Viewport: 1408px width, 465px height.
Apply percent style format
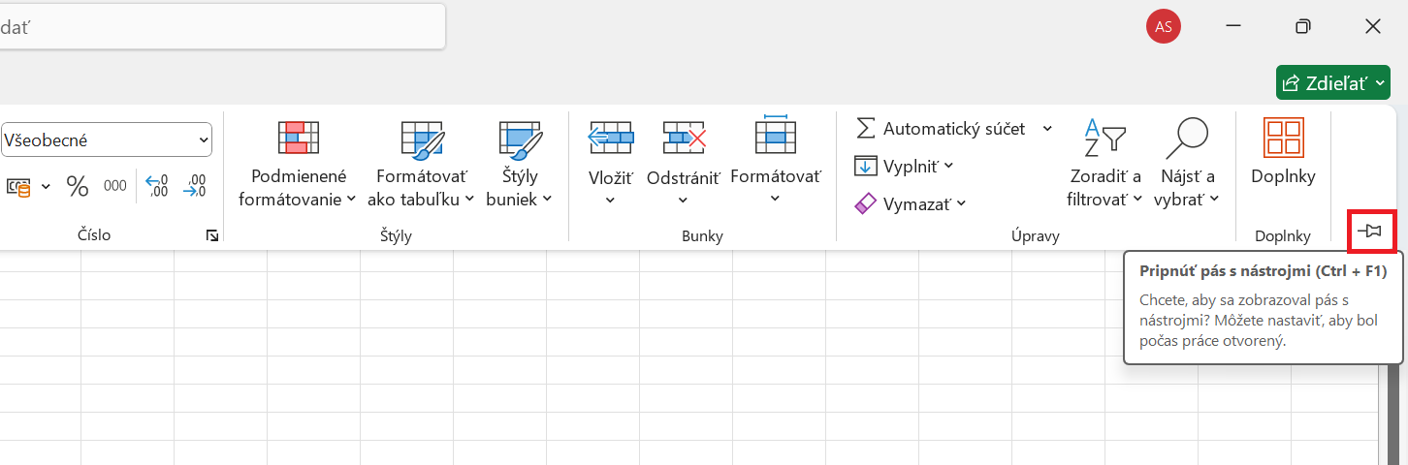tap(78, 186)
